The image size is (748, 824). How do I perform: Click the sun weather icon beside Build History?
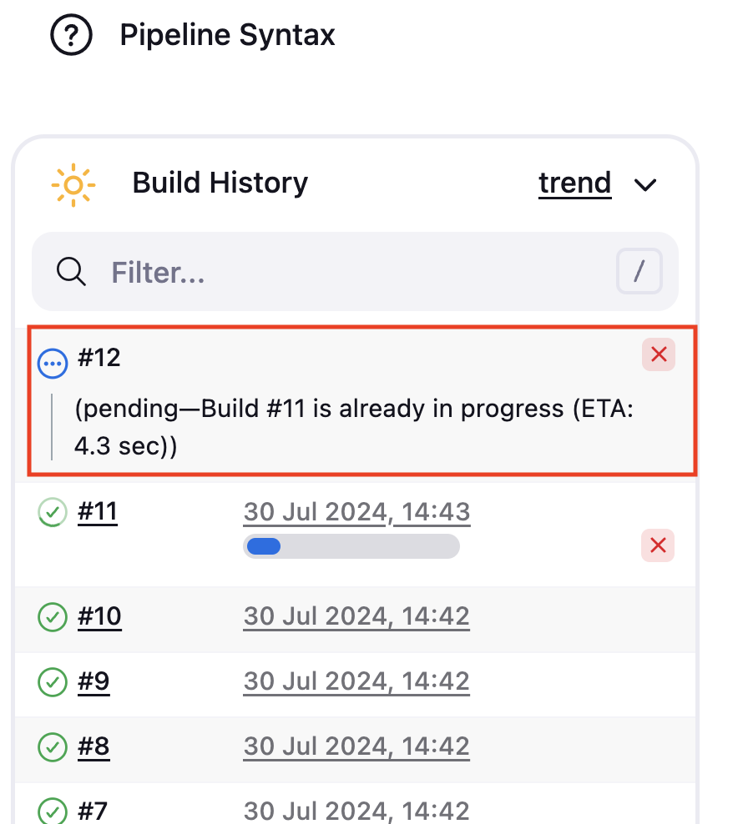(x=73, y=184)
